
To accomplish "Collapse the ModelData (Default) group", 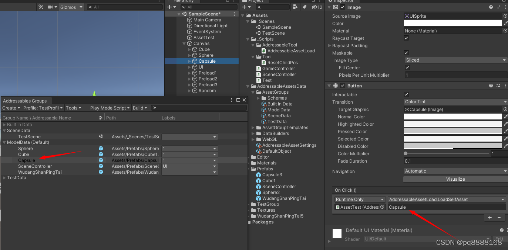I will coord(4,142).
